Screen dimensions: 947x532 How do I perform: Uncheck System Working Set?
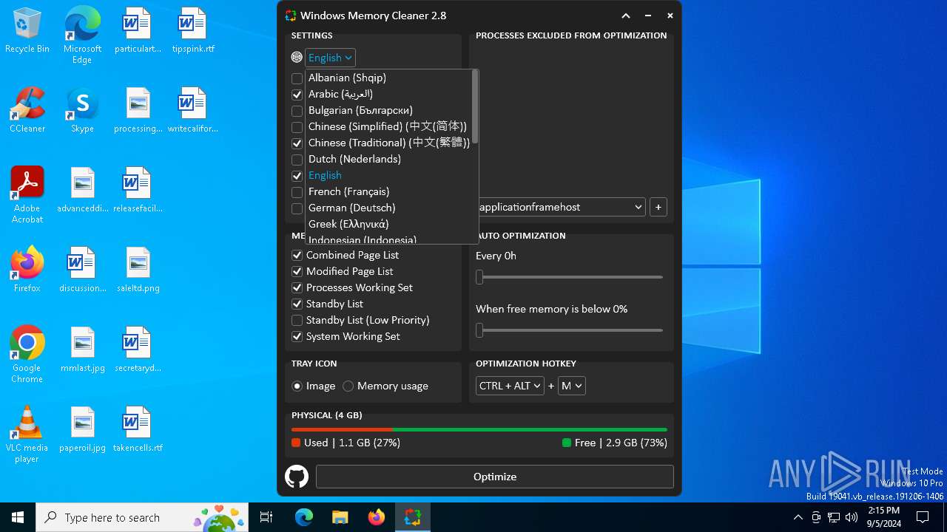click(297, 336)
